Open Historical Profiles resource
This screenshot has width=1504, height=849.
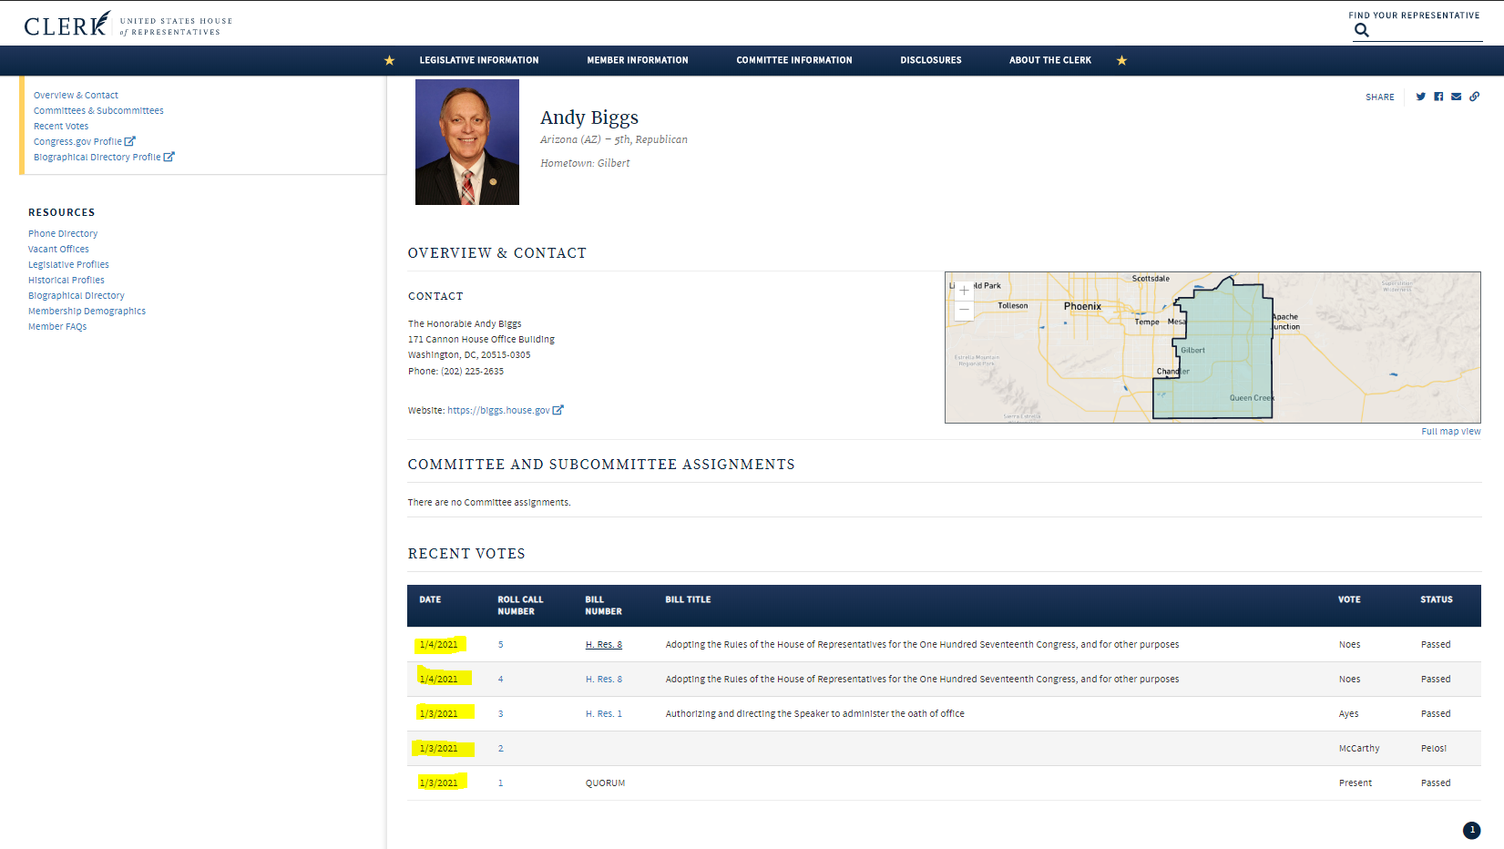click(67, 280)
